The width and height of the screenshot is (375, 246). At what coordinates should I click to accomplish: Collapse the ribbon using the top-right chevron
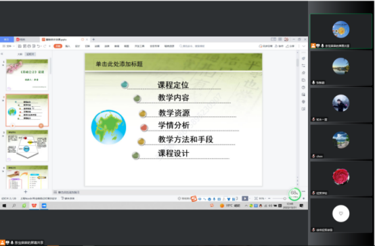(304, 46)
